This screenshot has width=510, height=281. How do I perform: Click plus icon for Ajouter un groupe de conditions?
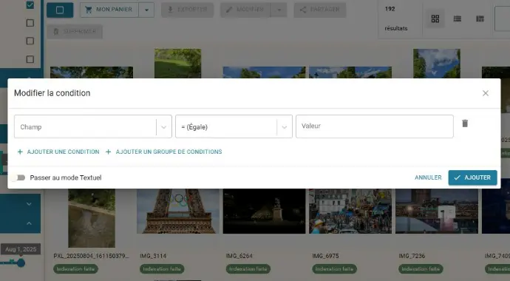point(109,152)
